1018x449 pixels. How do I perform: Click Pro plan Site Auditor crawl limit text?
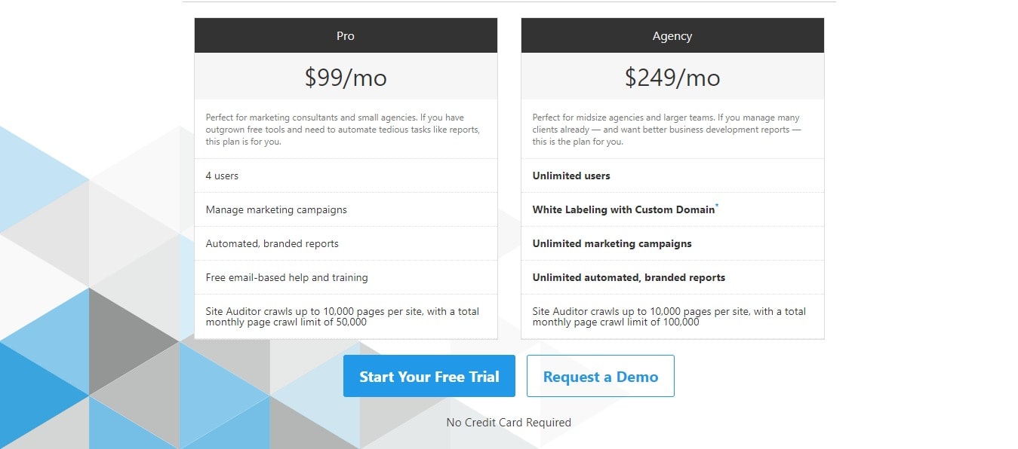(342, 316)
